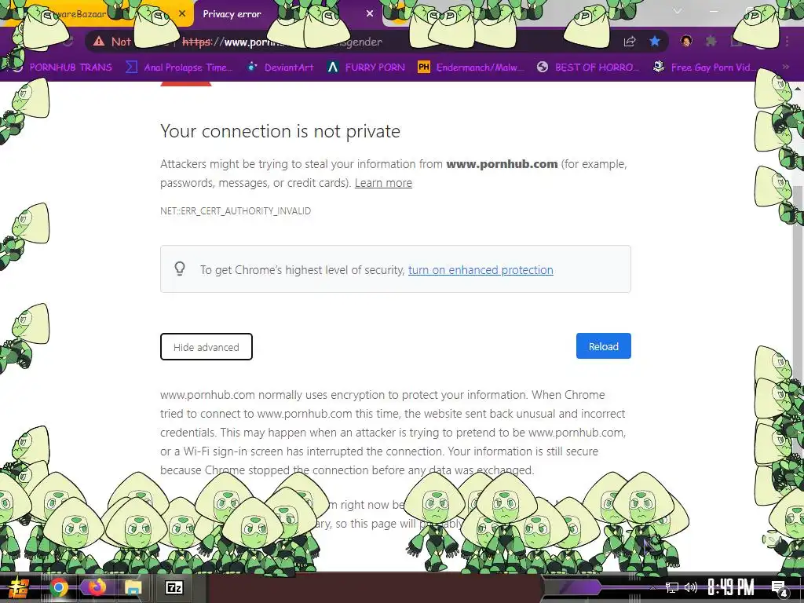This screenshot has height=603, width=804.
Task: Expand the bookmarks bar overflow chevron
Action: [x=785, y=67]
